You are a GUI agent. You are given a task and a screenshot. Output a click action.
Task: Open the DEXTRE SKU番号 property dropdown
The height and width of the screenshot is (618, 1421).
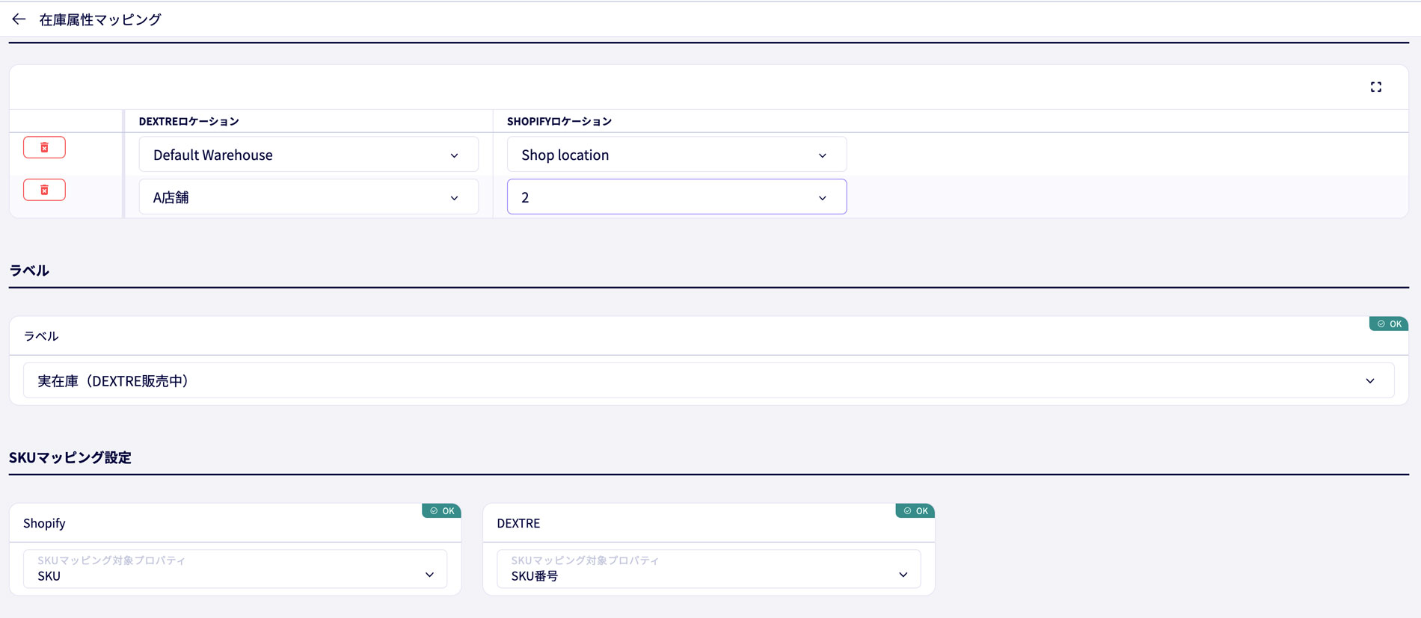point(708,569)
